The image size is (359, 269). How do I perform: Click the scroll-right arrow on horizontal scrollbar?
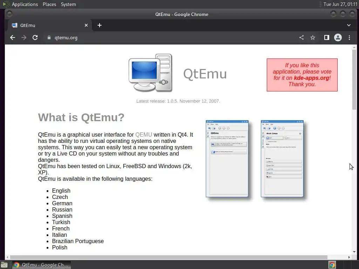tap(349, 257)
